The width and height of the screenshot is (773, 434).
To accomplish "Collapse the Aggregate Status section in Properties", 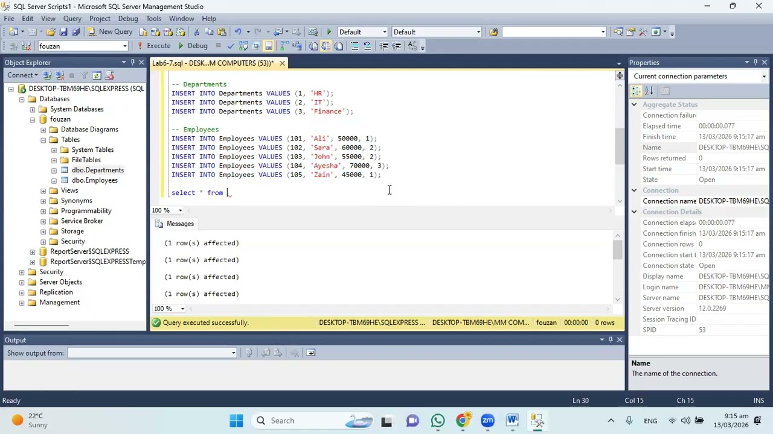I will (x=634, y=105).
